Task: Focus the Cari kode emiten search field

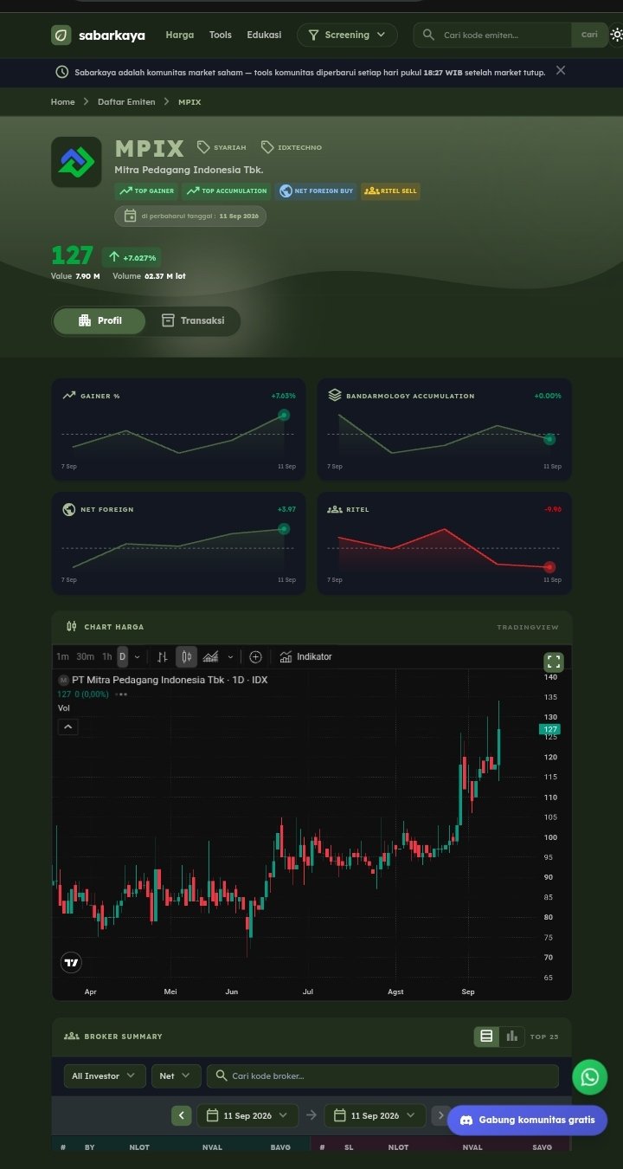Action: pos(493,36)
